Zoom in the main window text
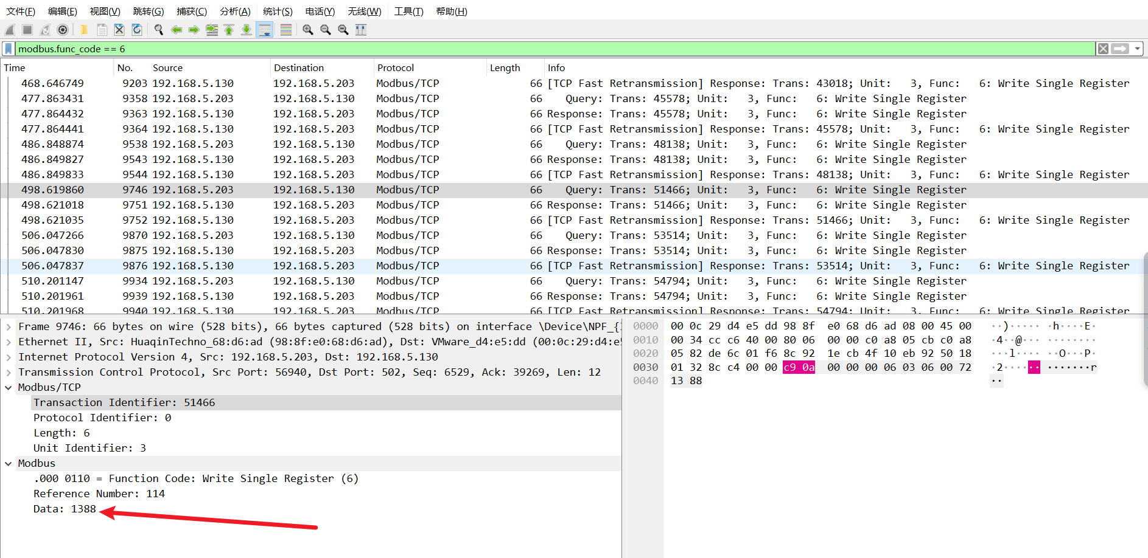This screenshot has height=558, width=1148. (x=308, y=30)
